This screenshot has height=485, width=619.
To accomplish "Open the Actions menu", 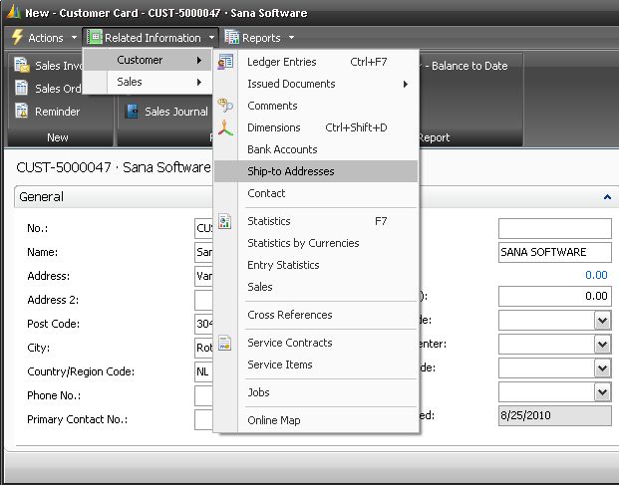I will (x=44, y=38).
